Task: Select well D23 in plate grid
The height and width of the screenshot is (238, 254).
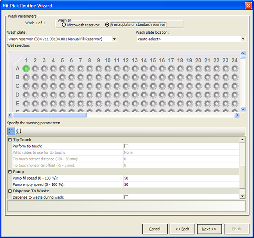Action: 226,95
